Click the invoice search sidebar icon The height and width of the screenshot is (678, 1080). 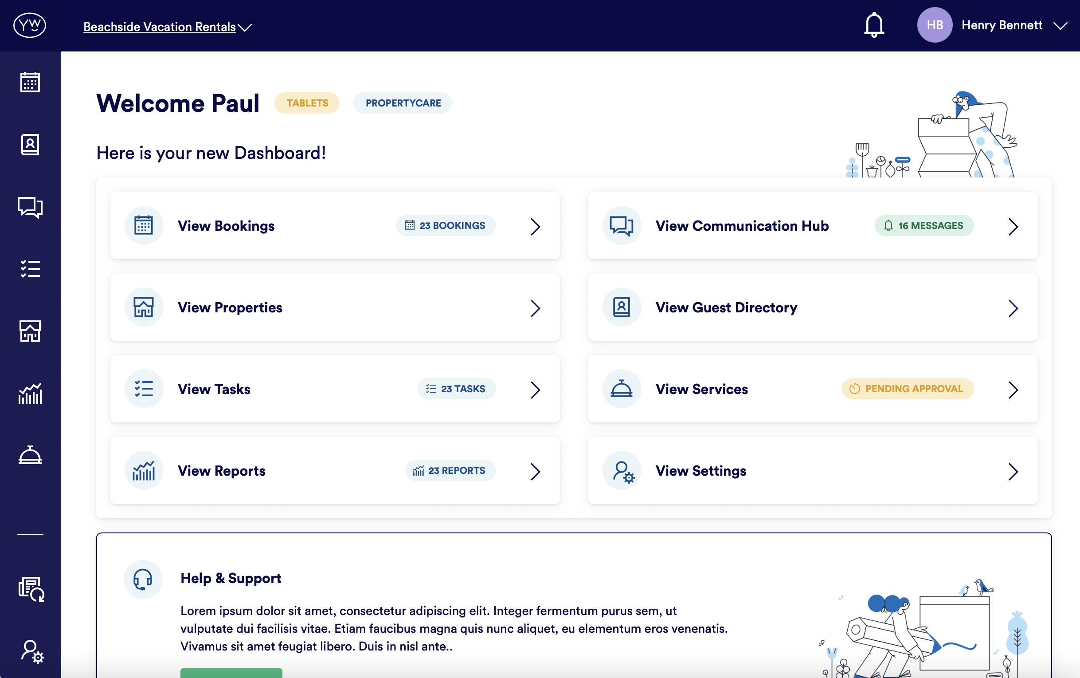point(31,589)
